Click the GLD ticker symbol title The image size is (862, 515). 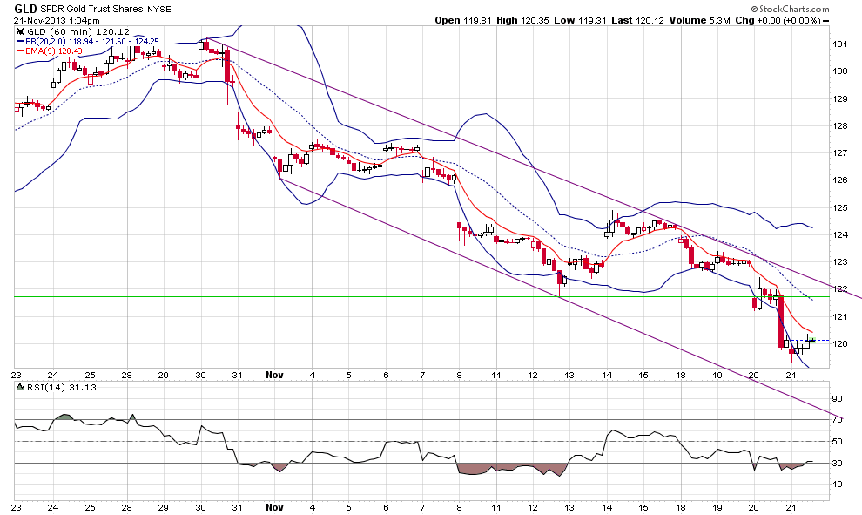click(24, 7)
